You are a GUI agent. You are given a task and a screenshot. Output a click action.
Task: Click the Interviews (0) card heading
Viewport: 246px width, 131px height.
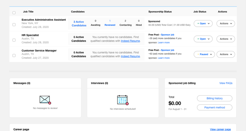tap(99, 83)
